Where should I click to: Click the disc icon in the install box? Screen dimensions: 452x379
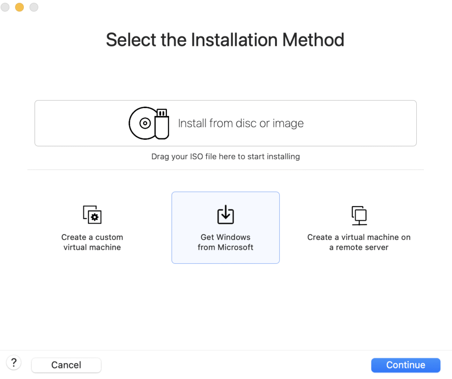pyautogui.click(x=144, y=124)
